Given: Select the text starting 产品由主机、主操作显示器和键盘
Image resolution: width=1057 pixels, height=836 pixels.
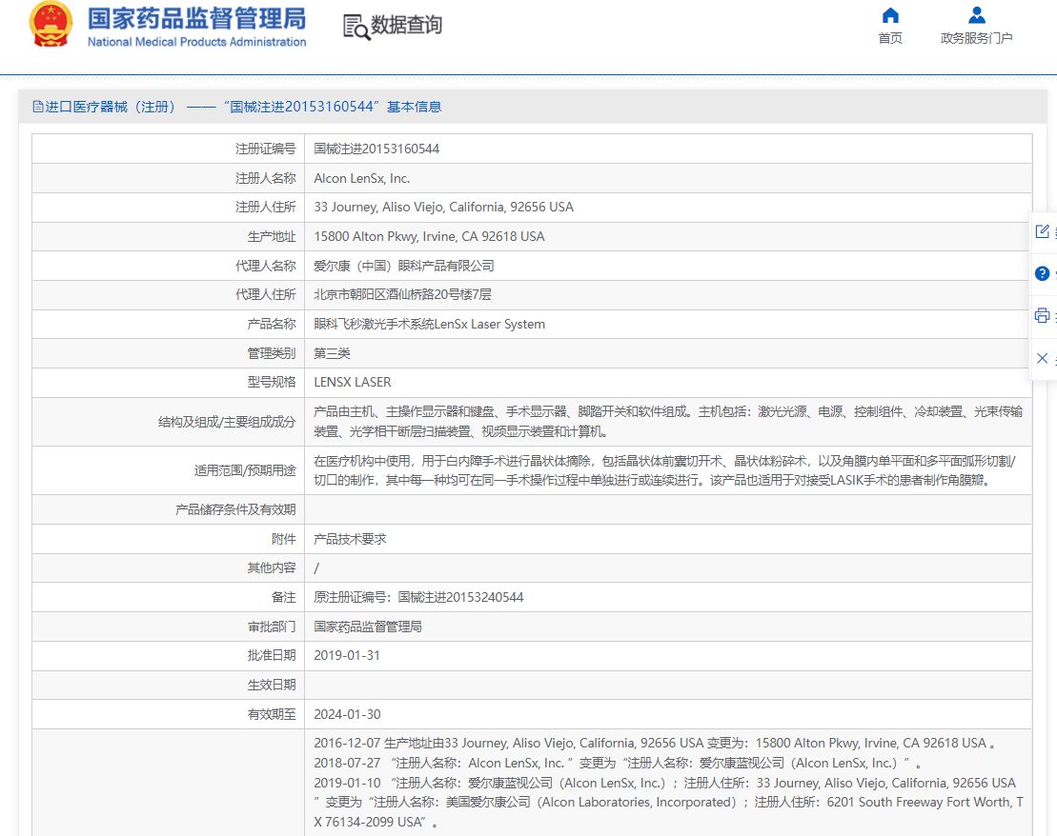Looking at the screenshot, I should pos(668,422).
